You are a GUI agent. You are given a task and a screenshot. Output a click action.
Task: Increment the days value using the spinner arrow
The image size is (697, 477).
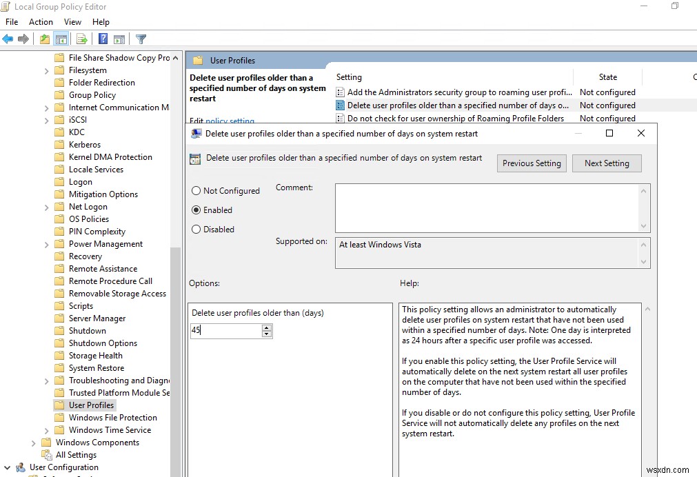tap(267, 328)
